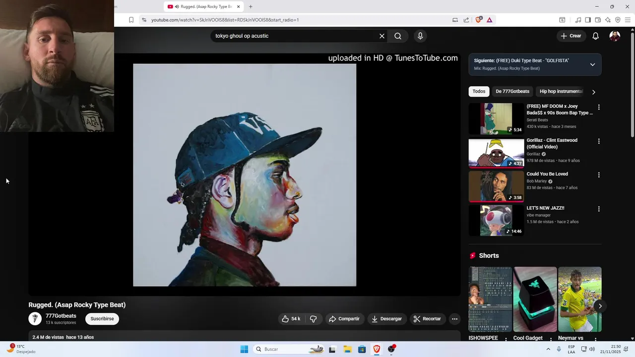Screen dimensions: 635x357
Task: Click the taskbar Buscar search box
Action: [x=289, y=349]
